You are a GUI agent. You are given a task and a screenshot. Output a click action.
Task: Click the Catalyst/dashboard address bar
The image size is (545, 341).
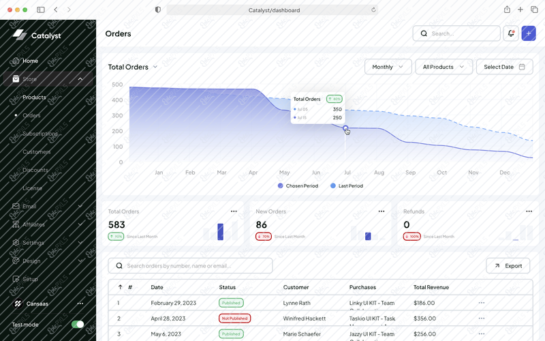tap(272, 10)
